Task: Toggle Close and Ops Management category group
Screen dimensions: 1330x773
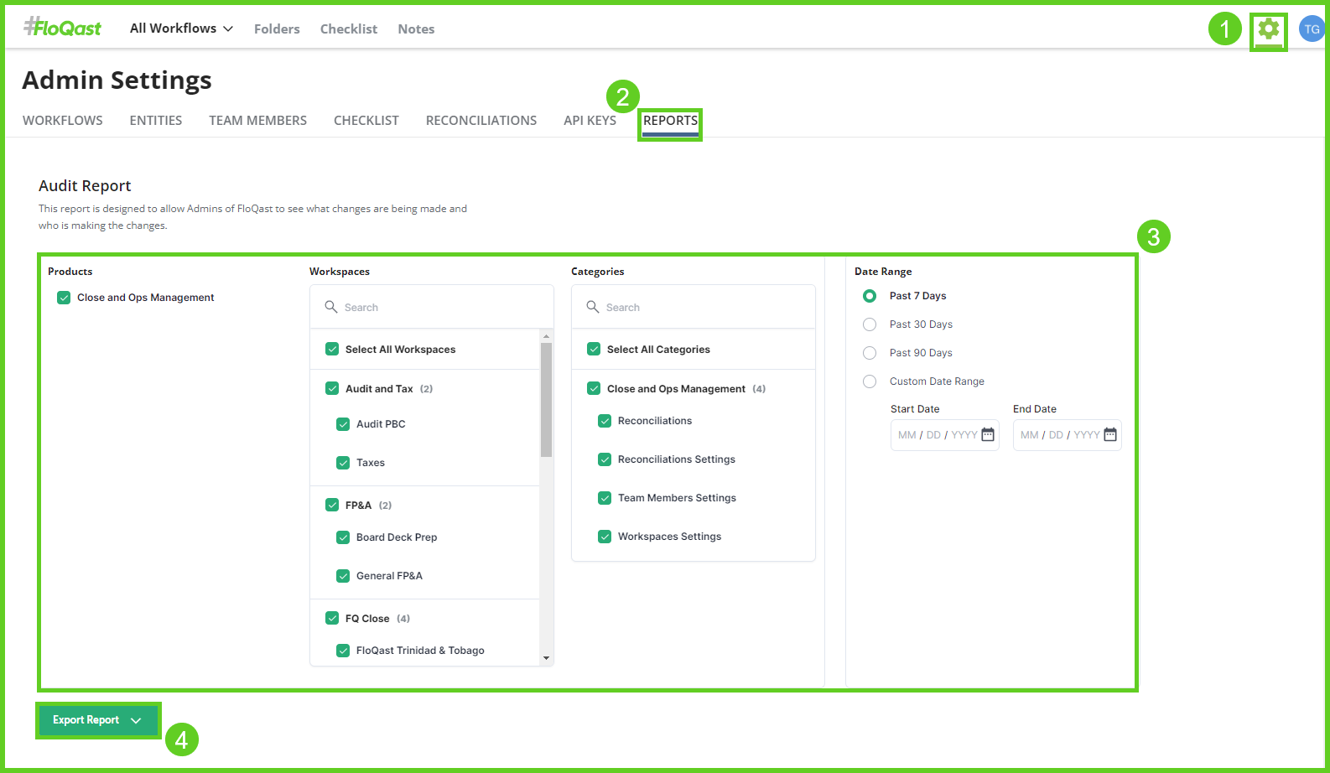Action: [594, 388]
